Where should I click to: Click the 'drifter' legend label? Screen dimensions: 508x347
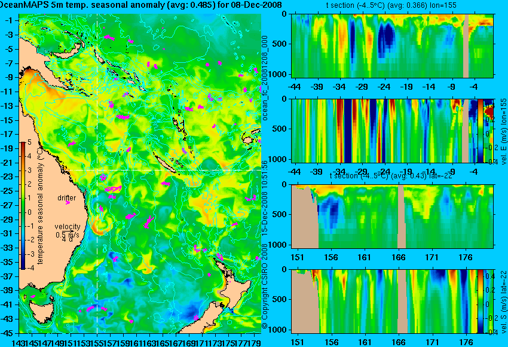[x=67, y=198]
